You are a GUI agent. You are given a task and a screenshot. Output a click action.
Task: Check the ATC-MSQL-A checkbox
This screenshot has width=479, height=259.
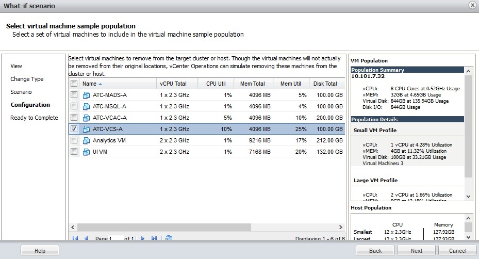tap(74, 106)
